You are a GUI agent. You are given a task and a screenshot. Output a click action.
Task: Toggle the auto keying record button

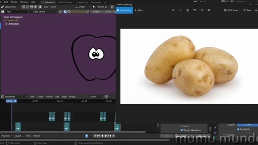[x=87, y=136]
